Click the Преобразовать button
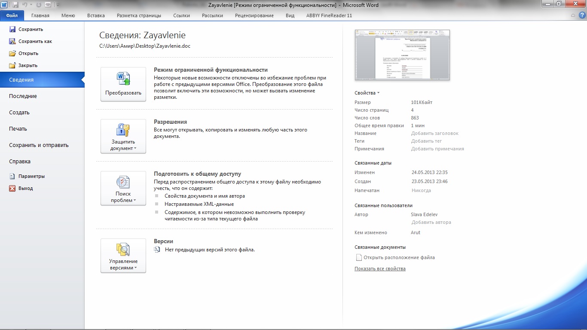587x330 pixels. coord(123,84)
